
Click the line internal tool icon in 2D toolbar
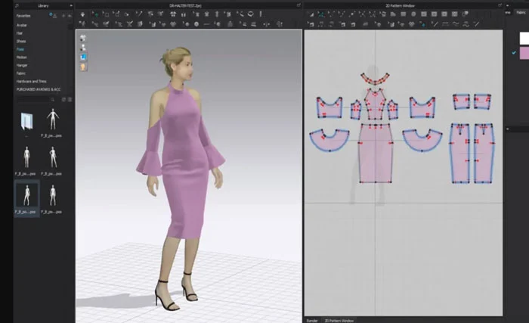click(x=435, y=24)
